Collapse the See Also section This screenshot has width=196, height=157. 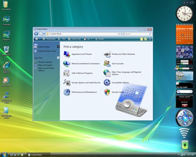tap(58, 58)
